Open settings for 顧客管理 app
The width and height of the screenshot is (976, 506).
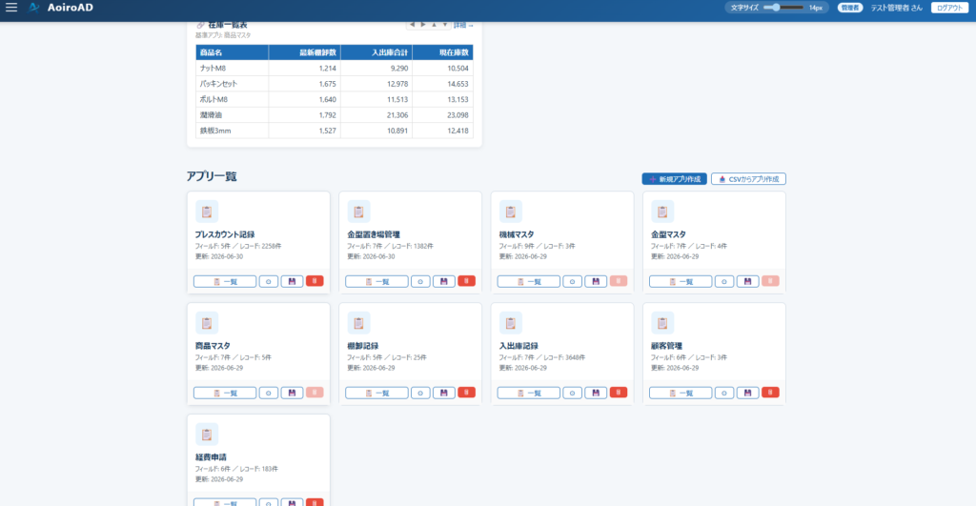[724, 393]
